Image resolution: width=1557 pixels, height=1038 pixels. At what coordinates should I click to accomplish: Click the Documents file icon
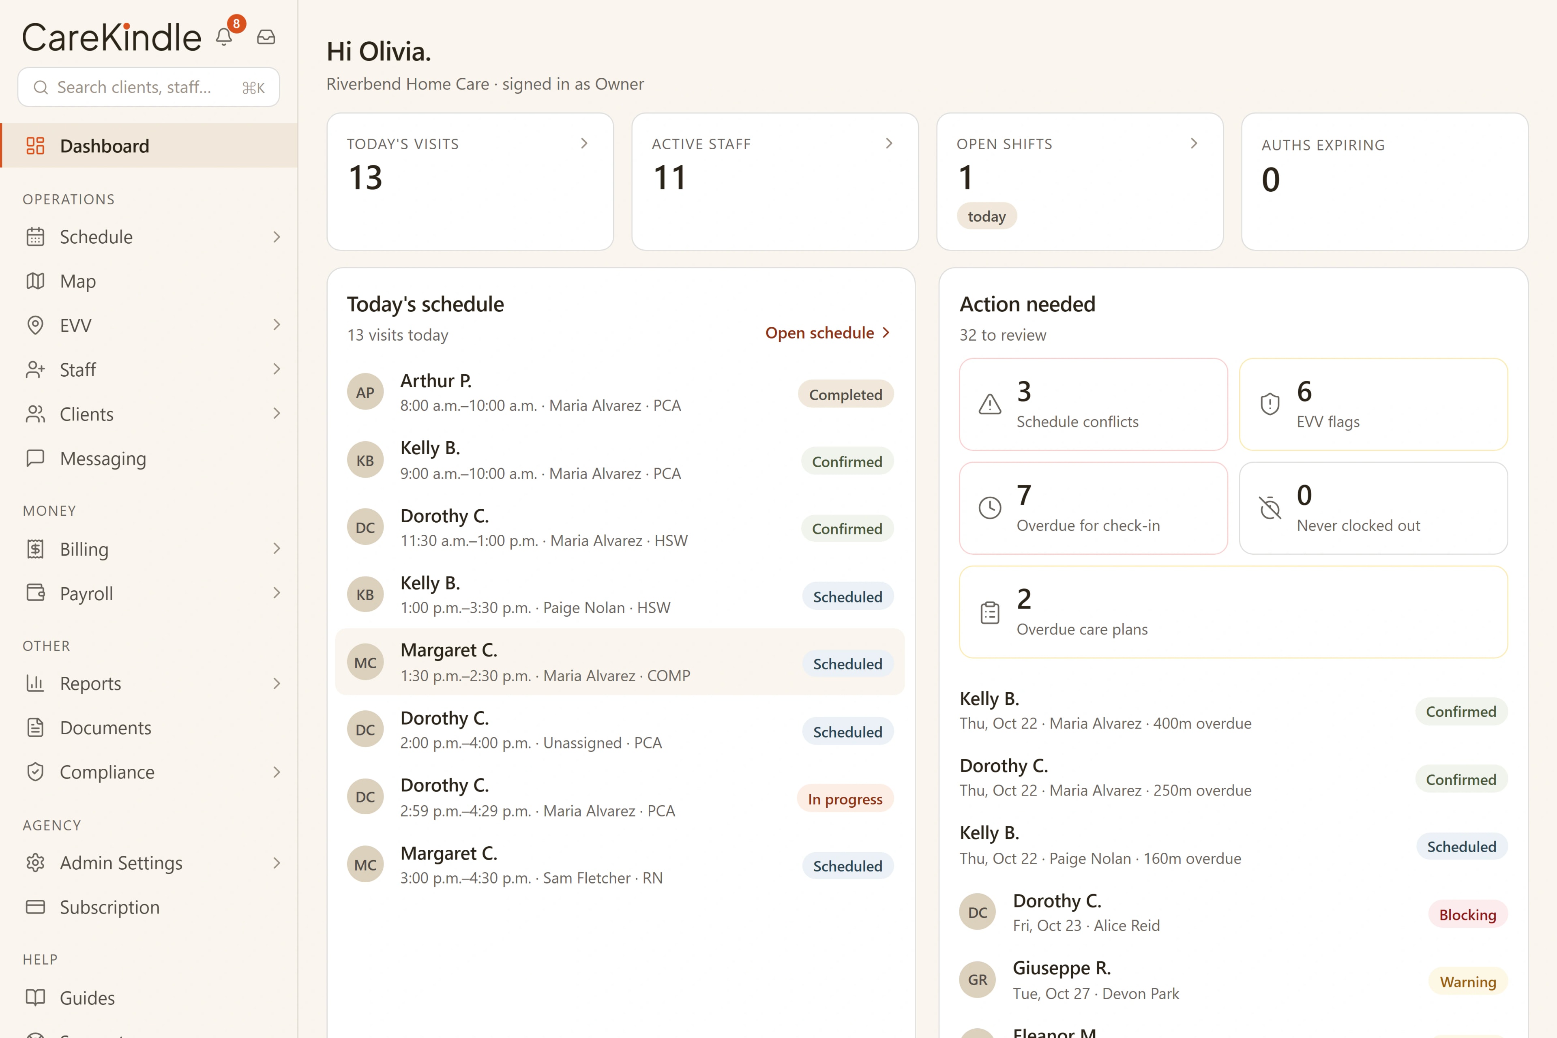[35, 727]
